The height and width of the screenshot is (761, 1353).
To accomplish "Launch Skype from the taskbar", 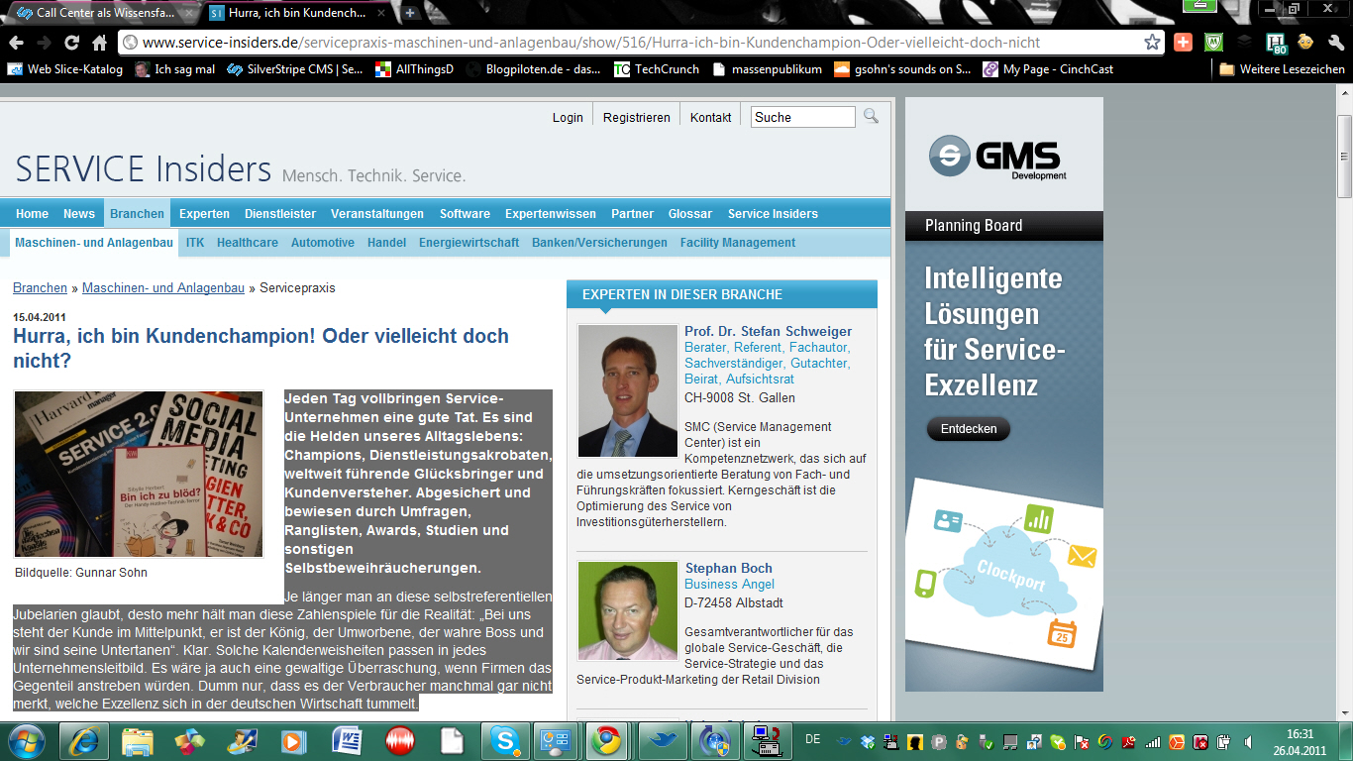I will (x=506, y=740).
